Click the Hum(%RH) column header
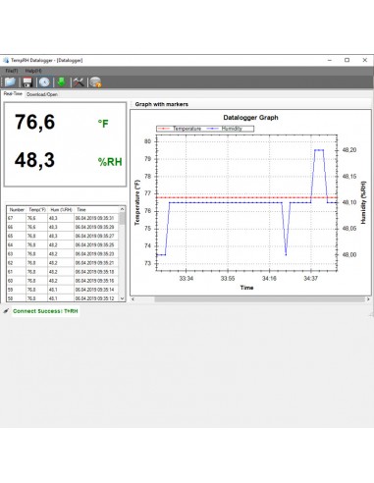 pos(61,209)
